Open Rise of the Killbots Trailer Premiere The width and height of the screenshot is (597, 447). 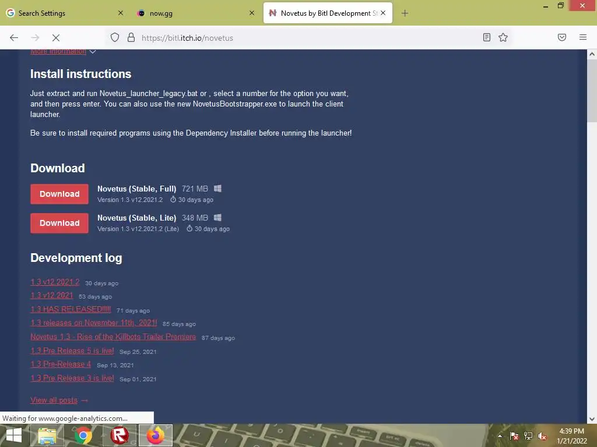point(113,337)
